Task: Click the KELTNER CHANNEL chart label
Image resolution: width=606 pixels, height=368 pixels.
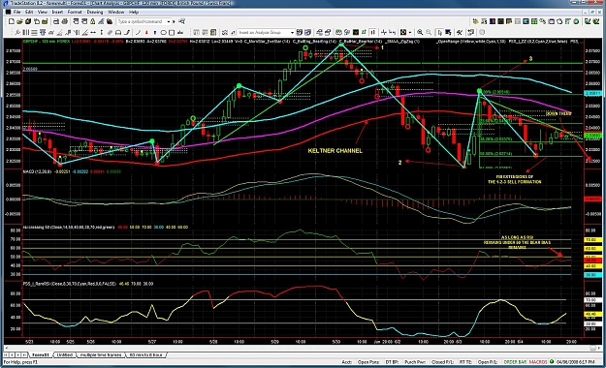Action: coord(335,151)
